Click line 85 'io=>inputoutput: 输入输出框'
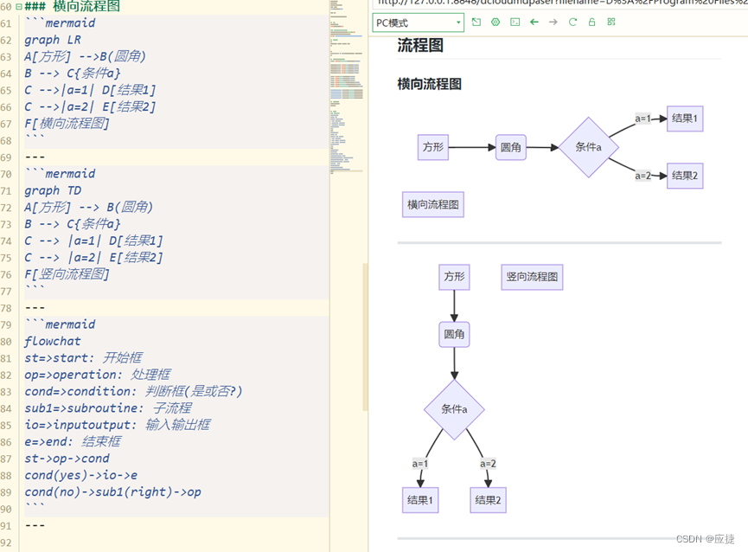Viewport: 748px width, 552px height. 118,425
